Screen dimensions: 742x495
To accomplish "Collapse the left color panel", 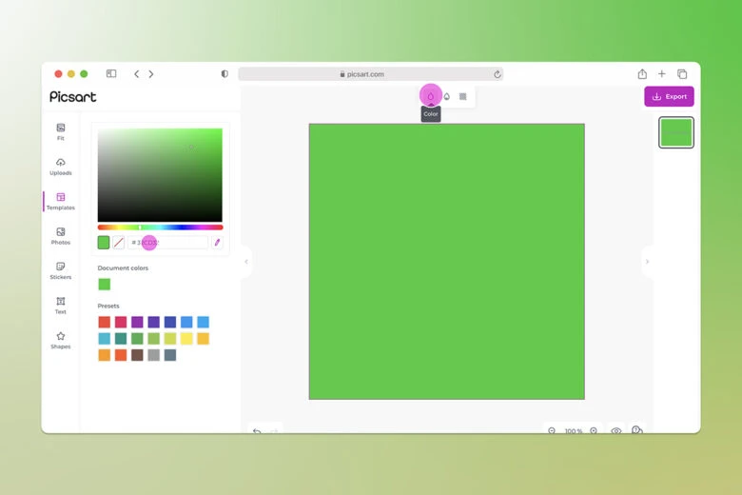I will pyautogui.click(x=246, y=262).
